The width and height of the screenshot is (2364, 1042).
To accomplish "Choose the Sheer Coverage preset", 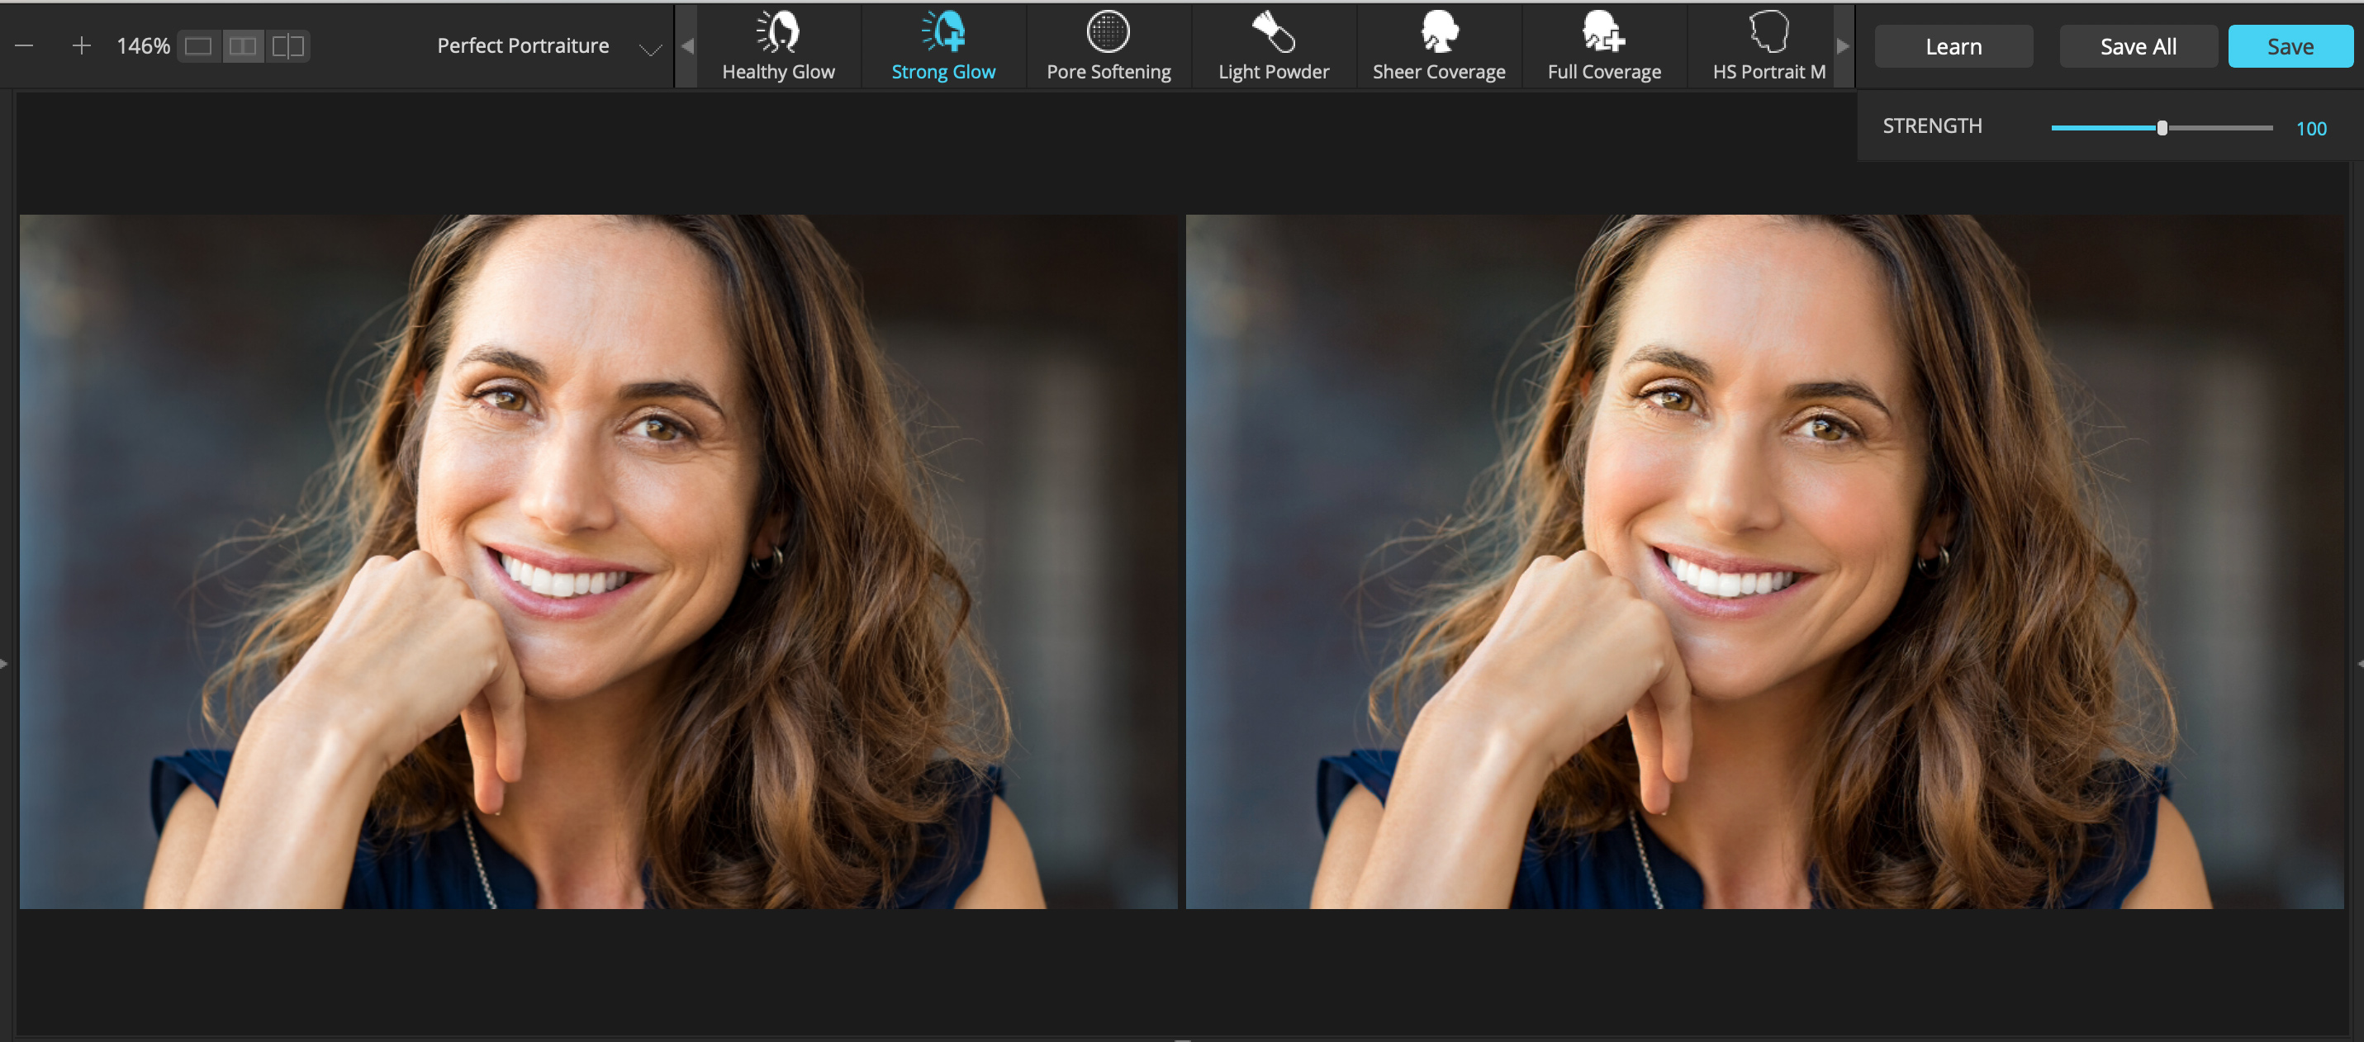I will [x=1438, y=45].
